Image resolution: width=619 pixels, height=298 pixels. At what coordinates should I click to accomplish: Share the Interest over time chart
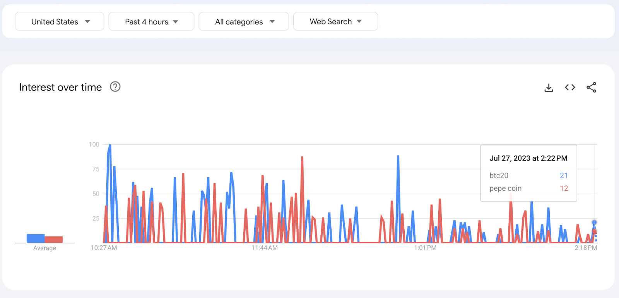(x=591, y=87)
